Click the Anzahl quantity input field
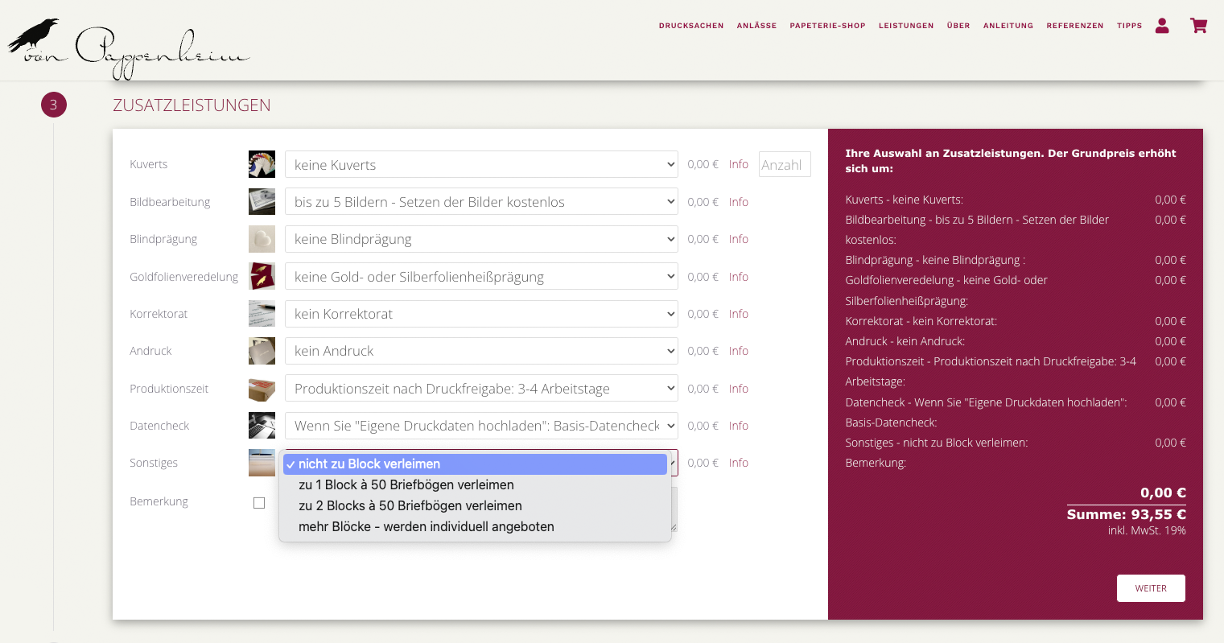This screenshot has width=1224, height=643. tap(784, 165)
